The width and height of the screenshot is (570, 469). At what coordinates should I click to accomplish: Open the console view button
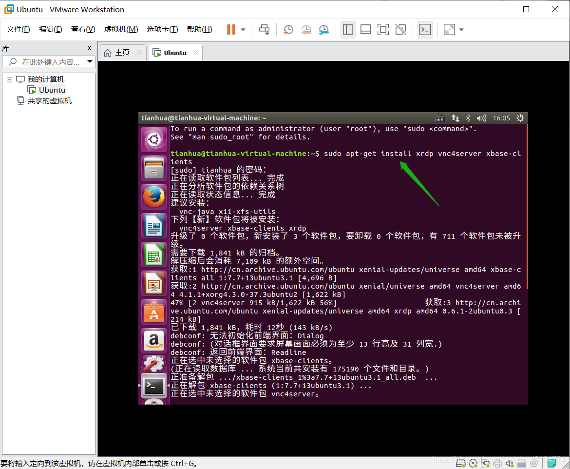point(425,29)
